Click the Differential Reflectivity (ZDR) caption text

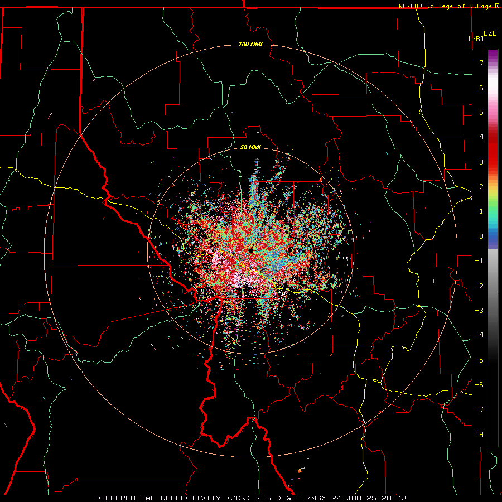click(x=175, y=498)
